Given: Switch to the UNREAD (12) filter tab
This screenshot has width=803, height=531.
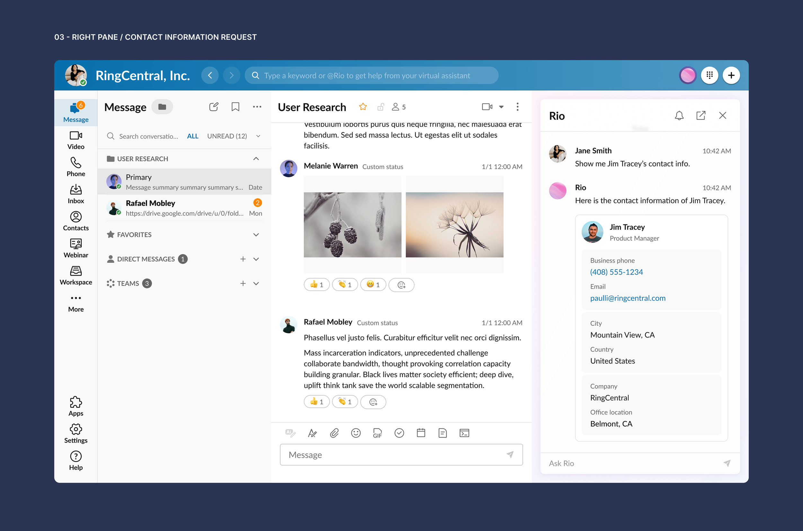Looking at the screenshot, I should [227, 136].
